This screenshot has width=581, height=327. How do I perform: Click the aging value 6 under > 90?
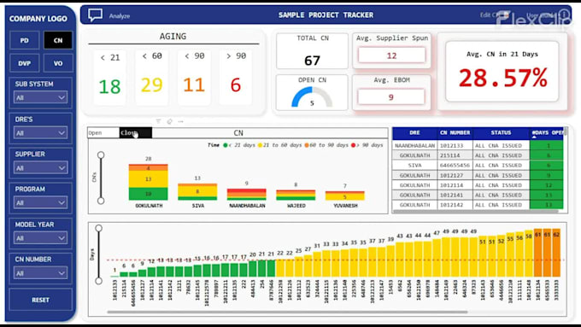[236, 85]
